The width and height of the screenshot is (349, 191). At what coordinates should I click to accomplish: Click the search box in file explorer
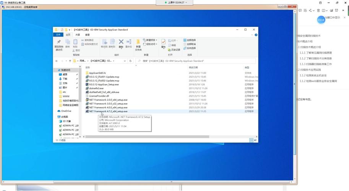click(x=195, y=61)
